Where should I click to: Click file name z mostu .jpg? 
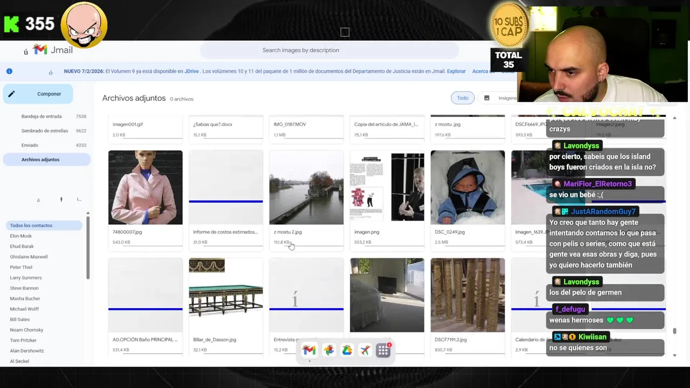[448, 124]
